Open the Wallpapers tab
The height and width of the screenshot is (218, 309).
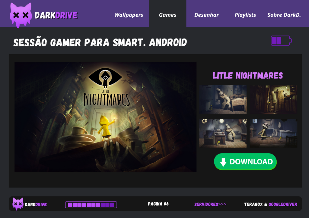[x=129, y=15]
